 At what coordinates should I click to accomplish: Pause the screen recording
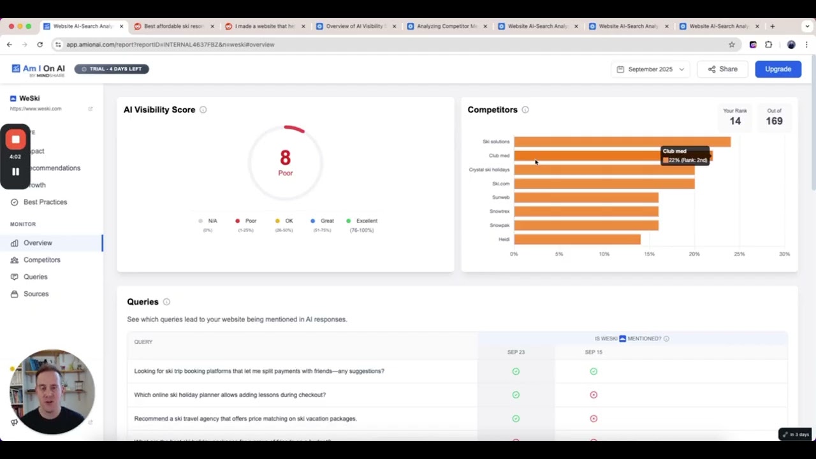pos(16,171)
